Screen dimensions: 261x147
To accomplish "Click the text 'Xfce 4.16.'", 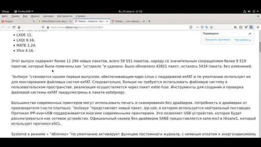I will pos(25,51).
